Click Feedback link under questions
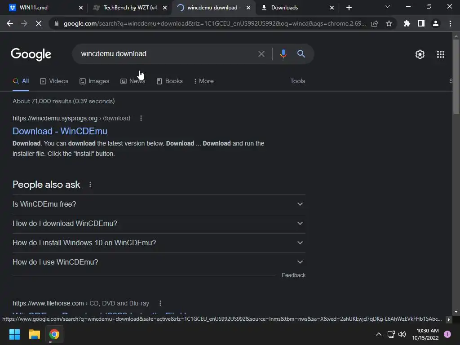460x345 pixels. [293, 275]
